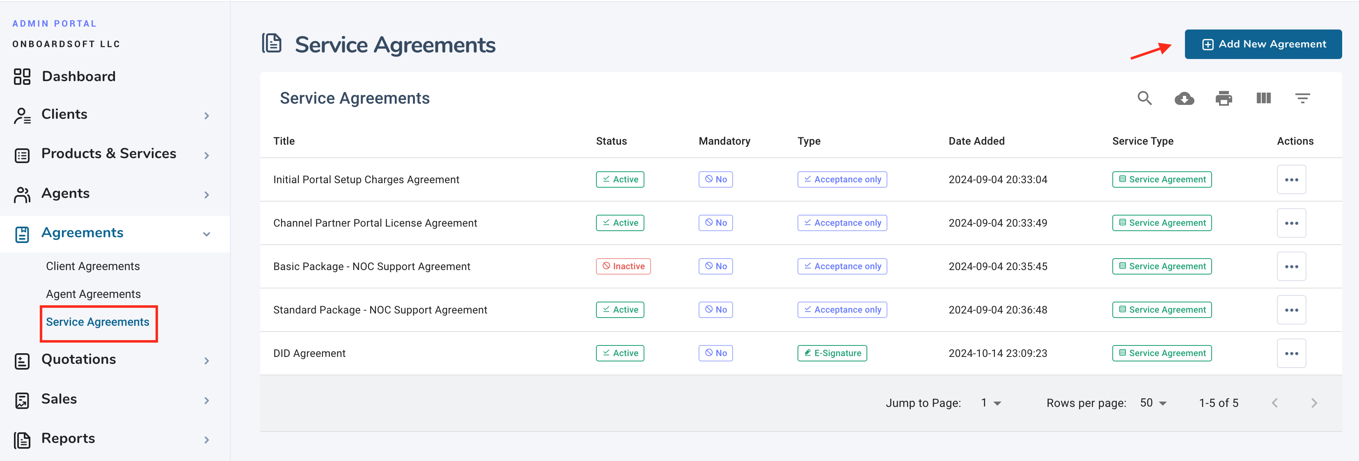The width and height of the screenshot is (1359, 461).
Task: Open the actions menu for DID Agreement
Action: coord(1291,353)
